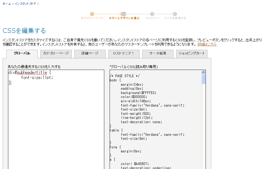The width and height of the screenshot is (266, 169).
Task: Click the step 1 circle icon
Action: point(92,14)
